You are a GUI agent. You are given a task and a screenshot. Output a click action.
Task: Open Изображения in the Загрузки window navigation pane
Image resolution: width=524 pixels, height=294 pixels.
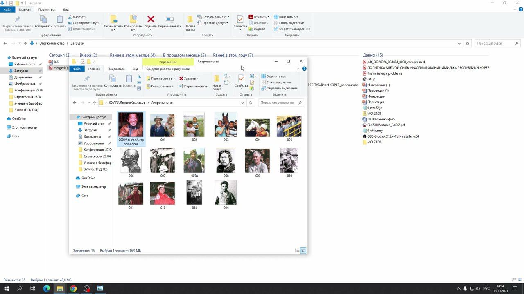(25, 84)
